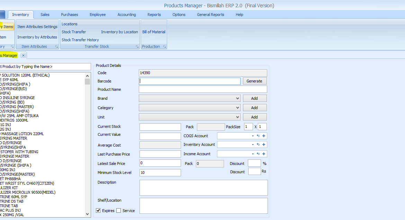The image size is (405, 220).
Task: Click the COGS Account reset arrow icon
Action: (x=258, y=136)
